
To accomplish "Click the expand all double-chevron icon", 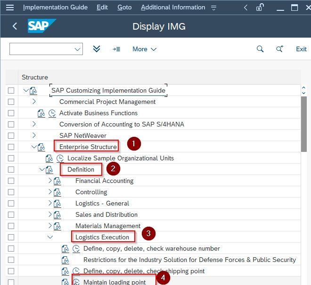I will tap(97, 49).
